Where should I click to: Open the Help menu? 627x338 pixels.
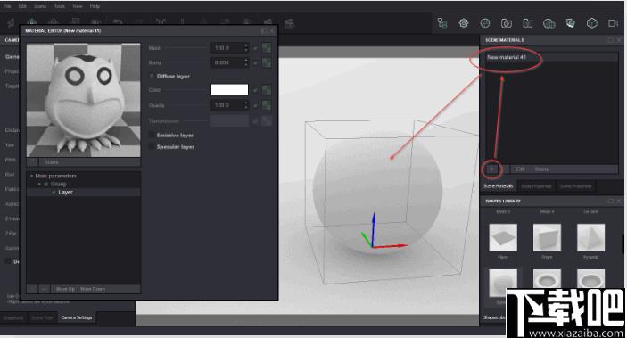[95, 6]
